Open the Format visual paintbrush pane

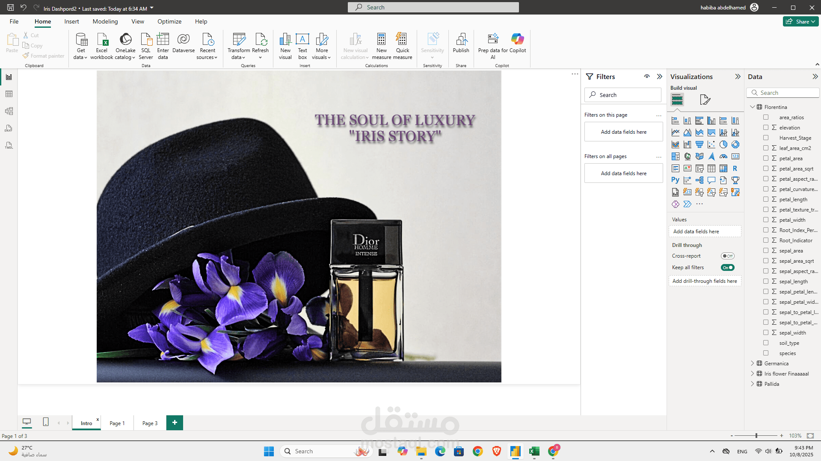[705, 100]
